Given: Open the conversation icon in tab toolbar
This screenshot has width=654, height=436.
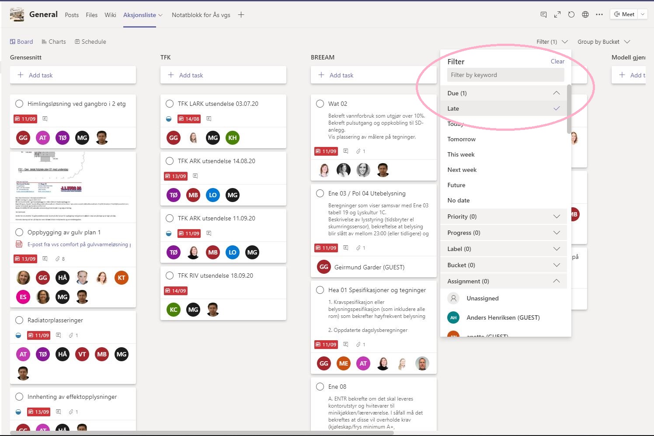Looking at the screenshot, I should (x=543, y=14).
